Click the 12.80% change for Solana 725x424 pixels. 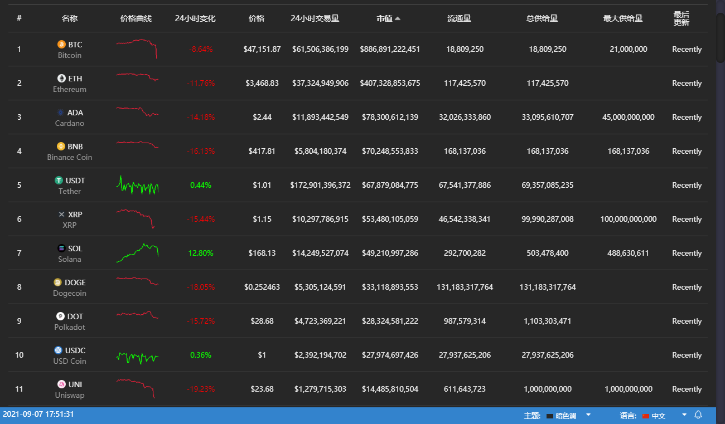(201, 253)
